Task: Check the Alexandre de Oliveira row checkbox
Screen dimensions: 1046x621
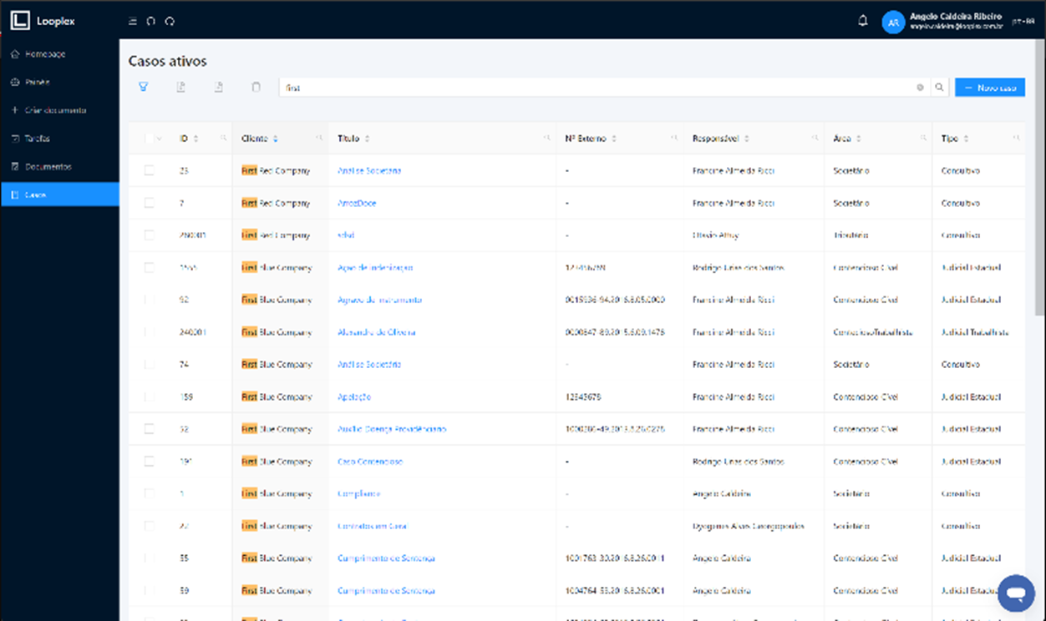Action: [149, 332]
